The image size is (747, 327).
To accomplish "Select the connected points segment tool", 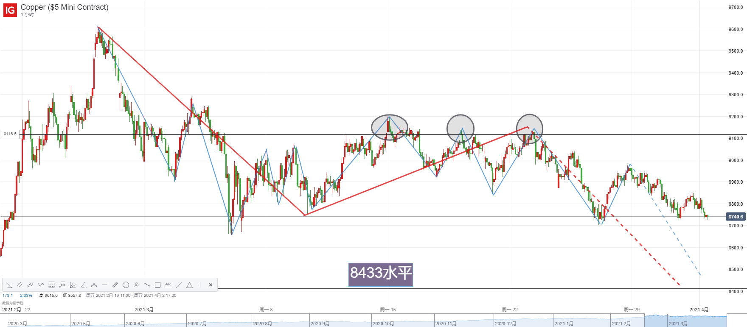I will click(147, 285).
